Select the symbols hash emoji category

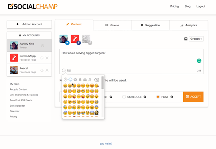click(x=90, y=79)
